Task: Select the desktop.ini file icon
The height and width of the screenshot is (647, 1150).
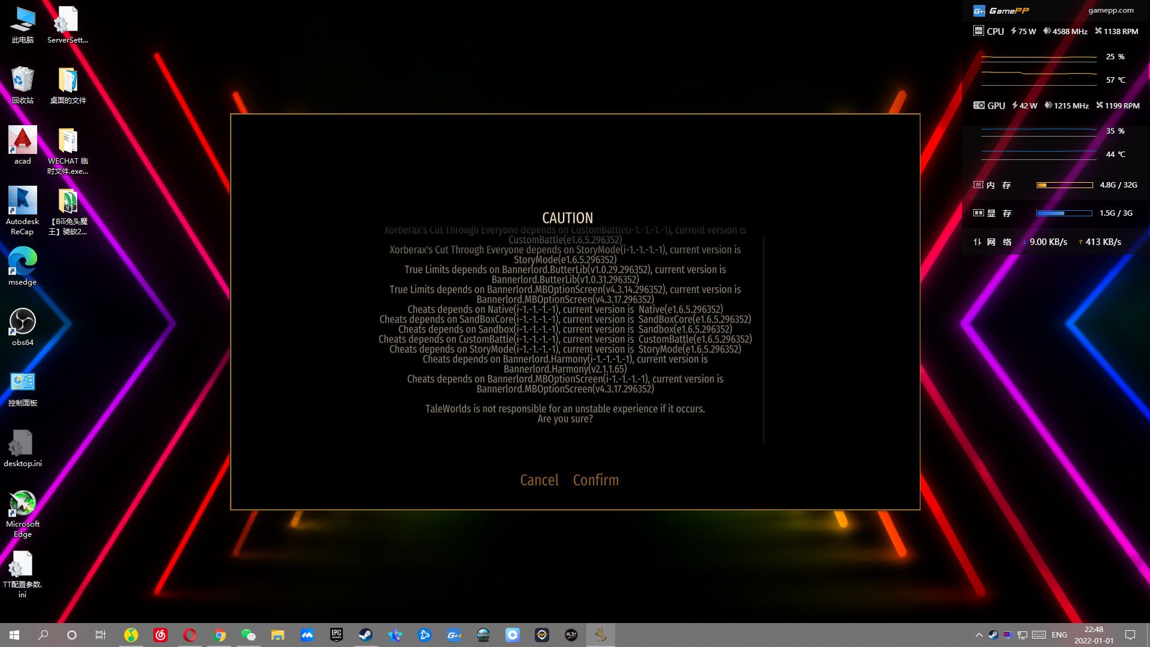Action: coord(23,448)
